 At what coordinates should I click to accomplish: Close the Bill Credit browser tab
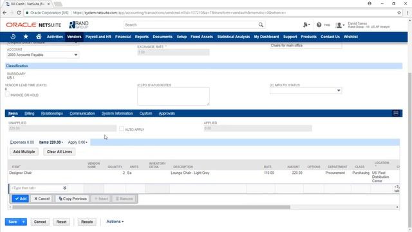point(48,4)
